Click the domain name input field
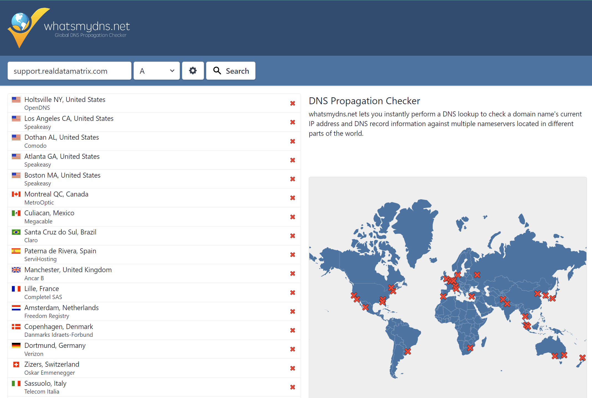592x398 pixels. tap(69, 71)
